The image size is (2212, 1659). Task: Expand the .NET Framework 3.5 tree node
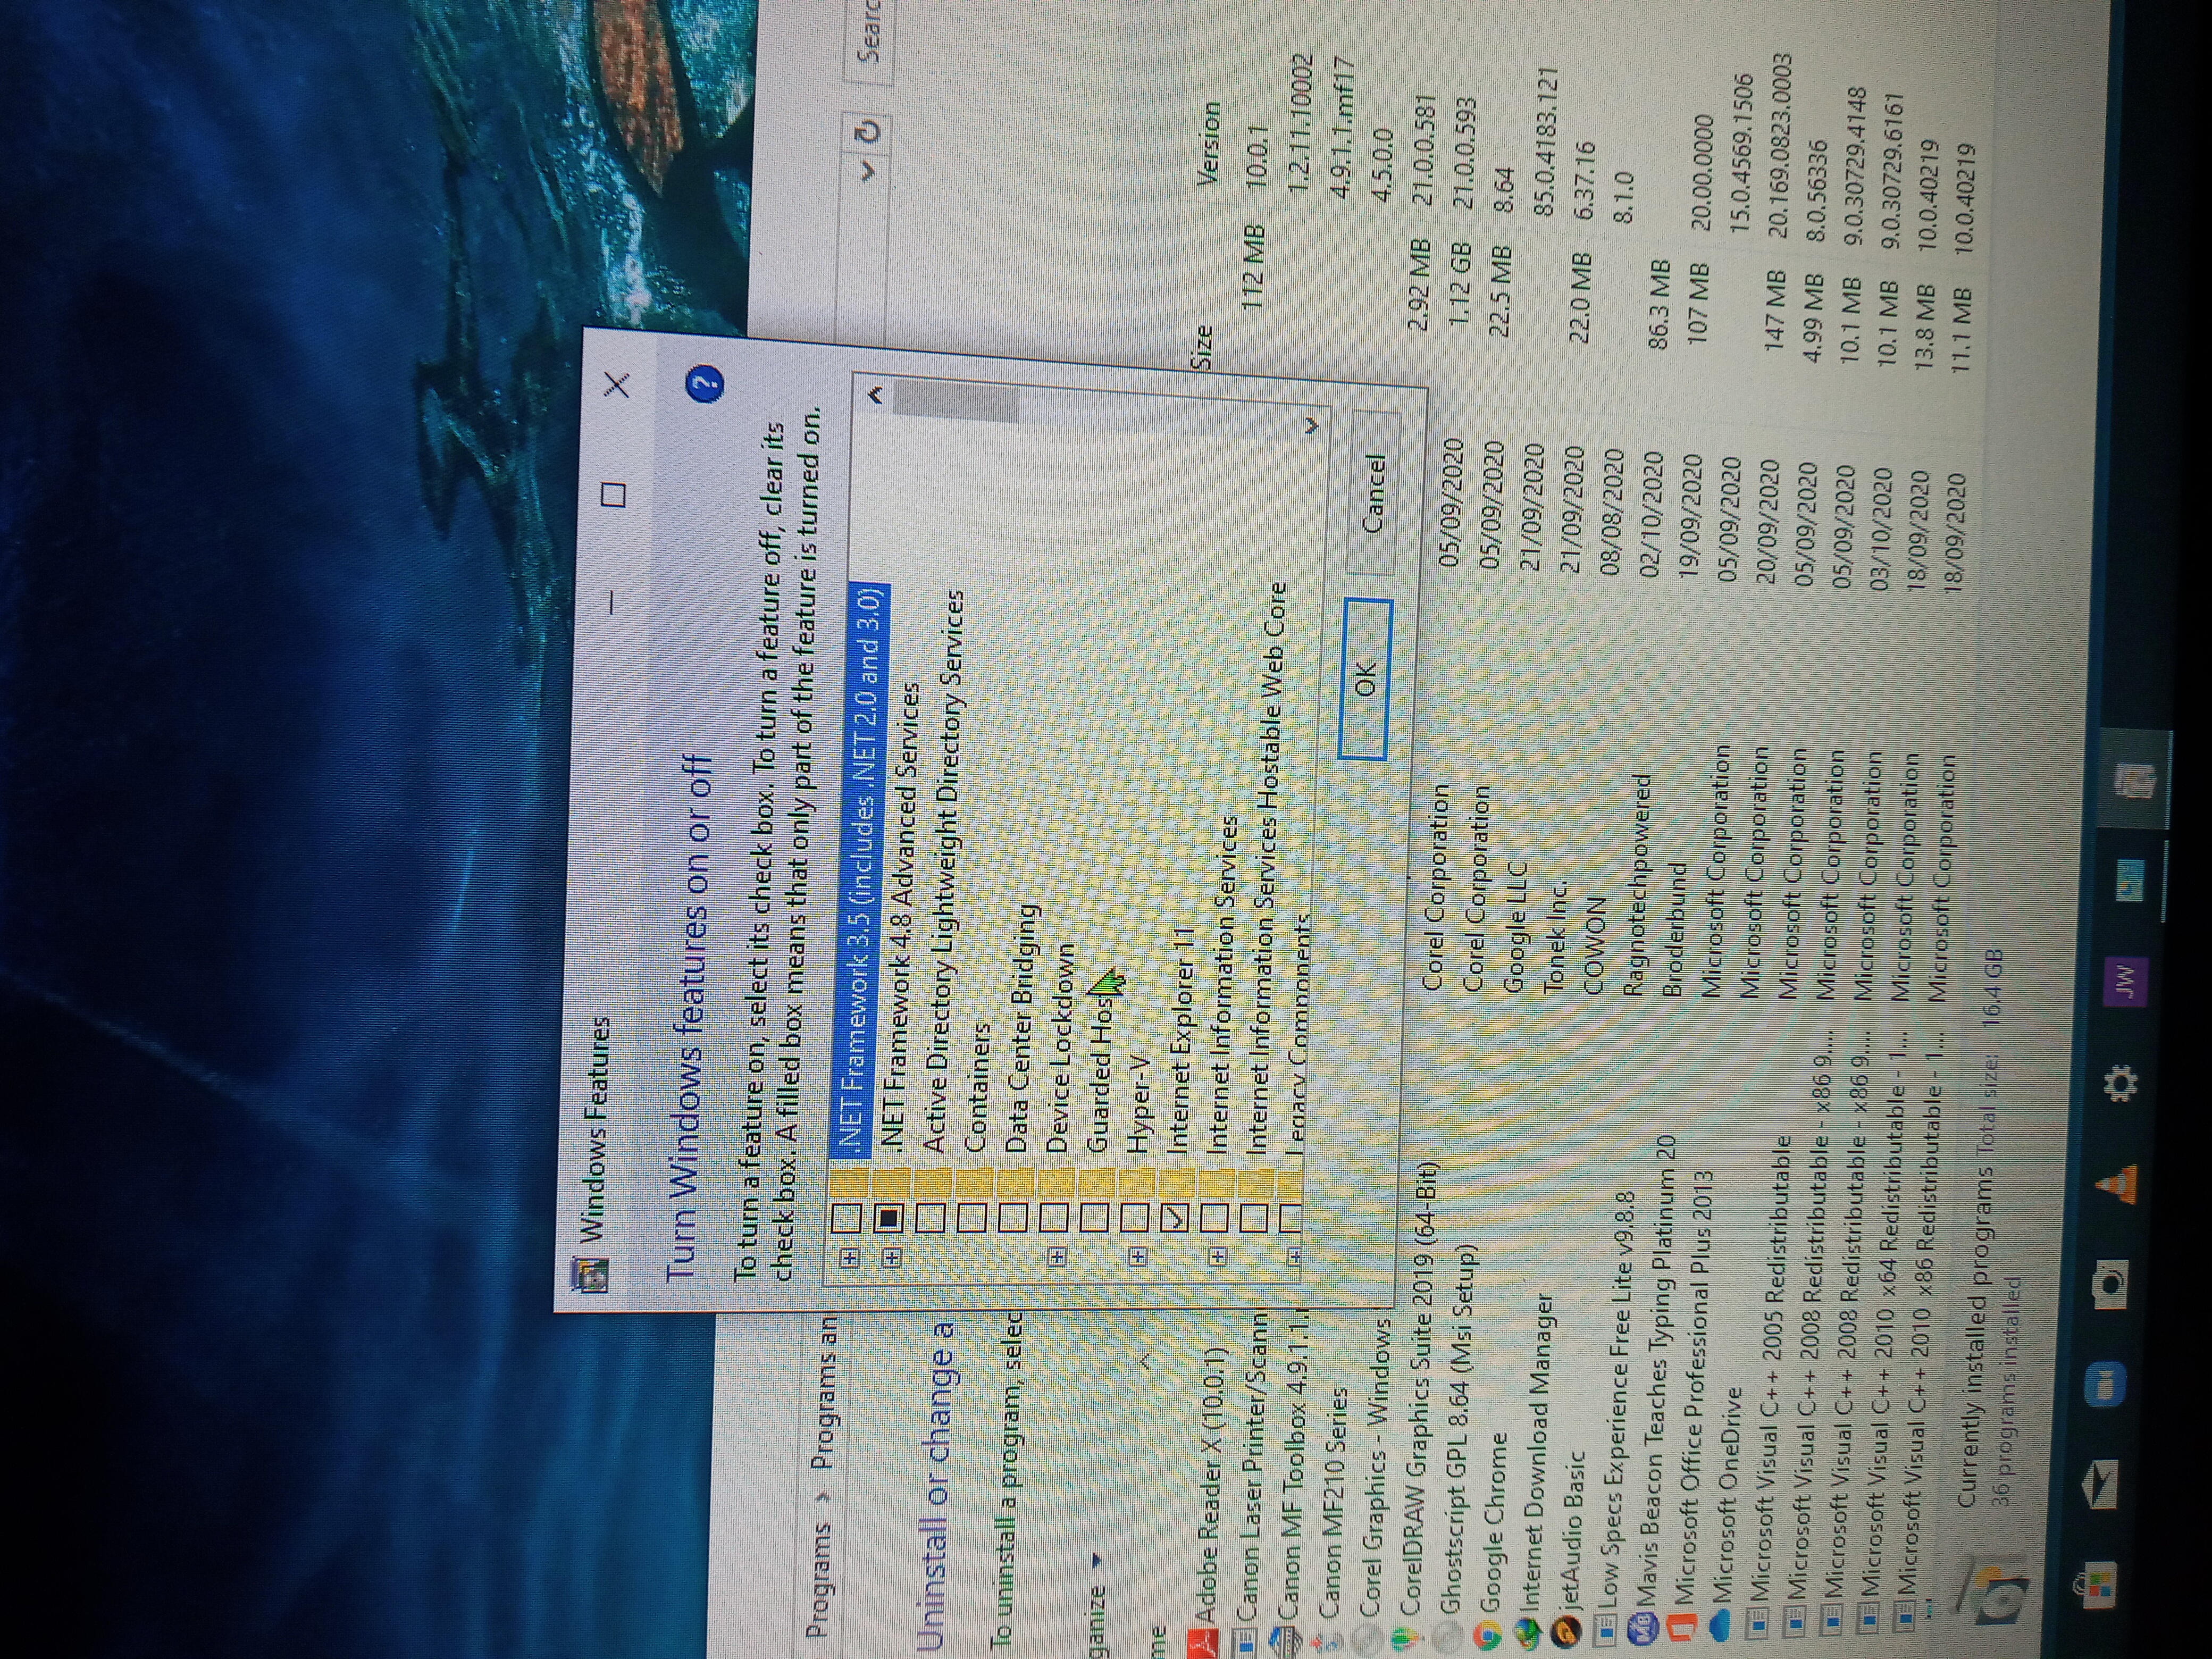point(849,1258)
